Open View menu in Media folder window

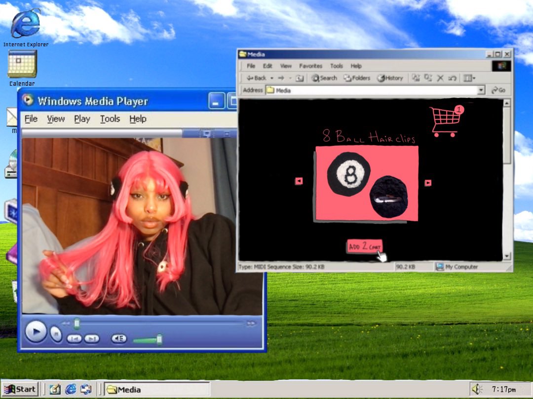click(286, 66)
